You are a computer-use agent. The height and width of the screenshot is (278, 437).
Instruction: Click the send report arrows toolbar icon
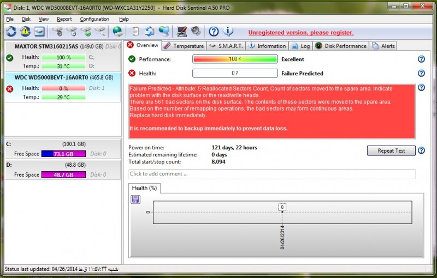click(149, 32)
